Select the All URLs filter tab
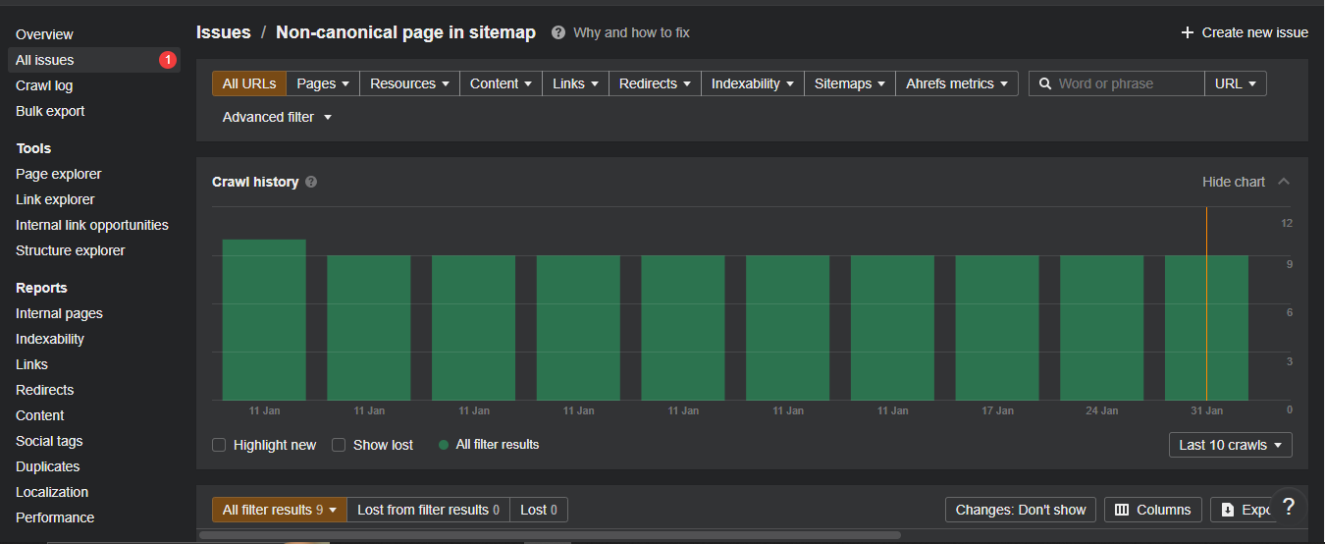This screenshot has width=1325, height=544. (249, 83)
